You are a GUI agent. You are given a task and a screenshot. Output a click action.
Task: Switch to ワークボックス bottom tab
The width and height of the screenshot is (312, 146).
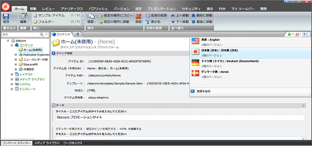click(x=73, y=143)
